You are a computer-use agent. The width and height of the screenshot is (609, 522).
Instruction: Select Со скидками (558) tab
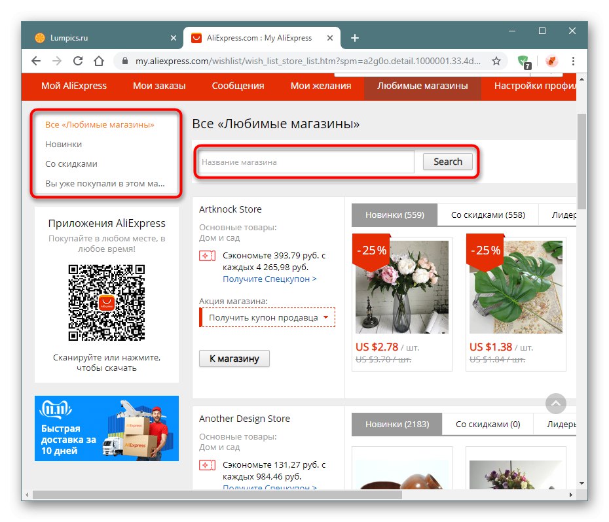tap(488, 215)
